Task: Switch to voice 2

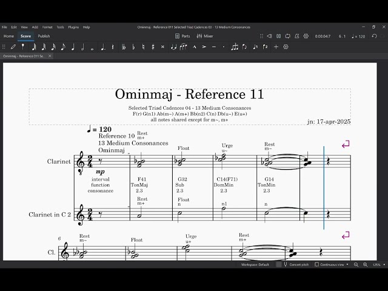Action: coord(266,47)
